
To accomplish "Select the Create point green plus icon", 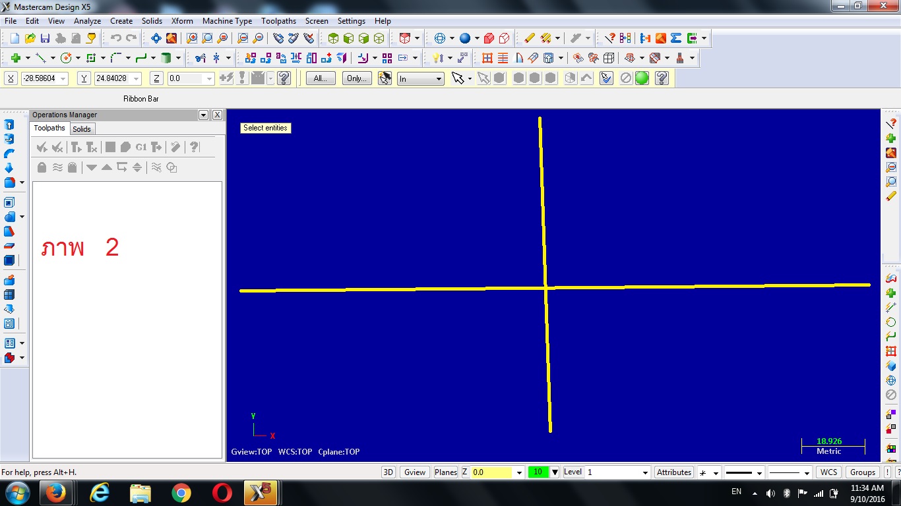I will coord(16,58).
